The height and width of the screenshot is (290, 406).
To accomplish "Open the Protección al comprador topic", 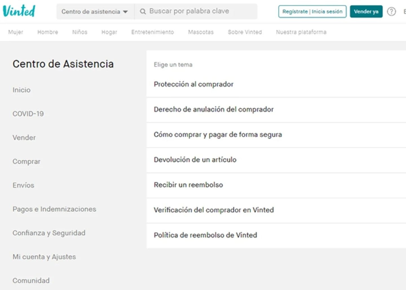I will [276, 84].
